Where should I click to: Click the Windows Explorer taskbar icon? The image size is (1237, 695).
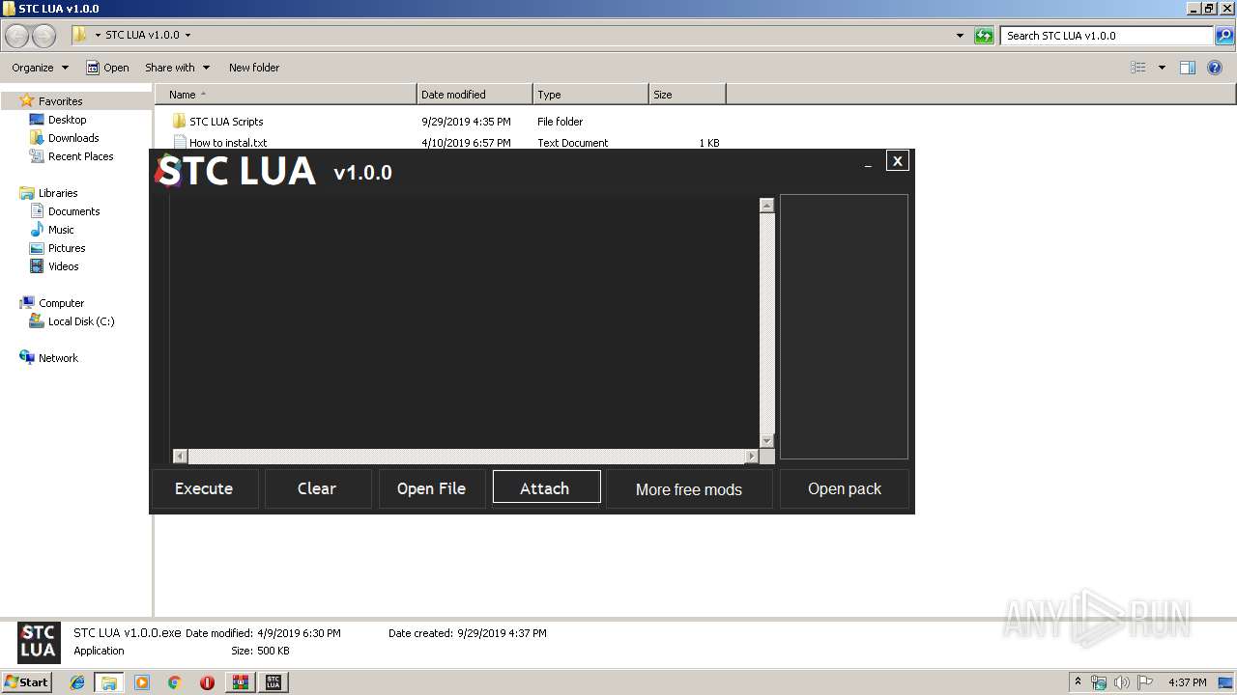pos(109,682)
